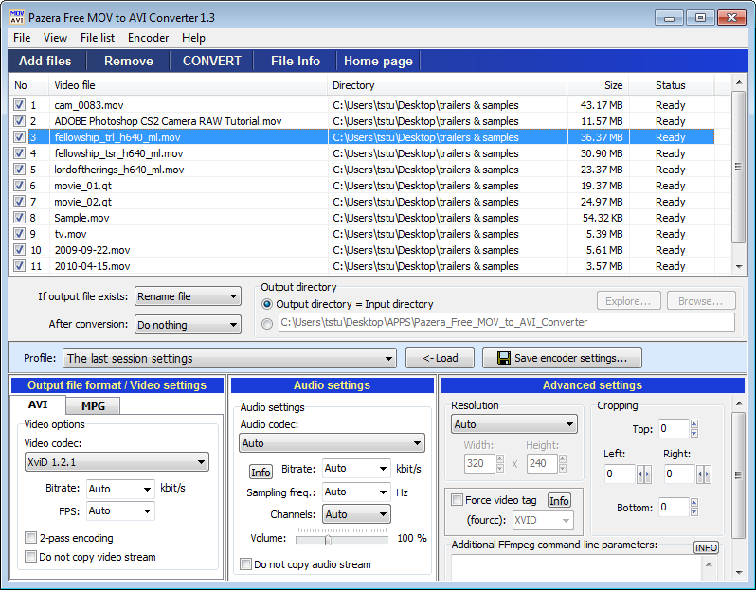
Task: Click the floppy disk icon on Save encoder settings
Action: (x=503, y=358)
